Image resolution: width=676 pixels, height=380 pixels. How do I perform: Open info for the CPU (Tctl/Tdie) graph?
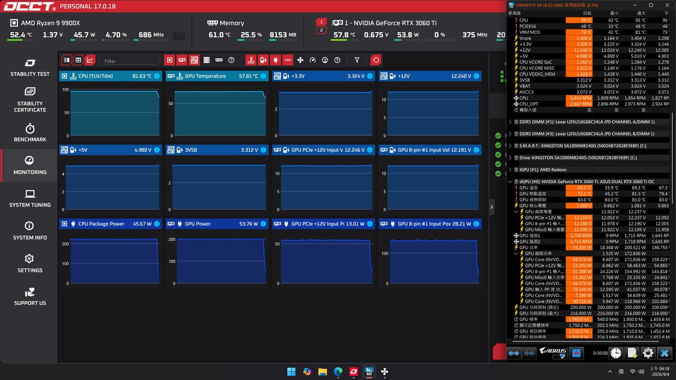point(157,76)
